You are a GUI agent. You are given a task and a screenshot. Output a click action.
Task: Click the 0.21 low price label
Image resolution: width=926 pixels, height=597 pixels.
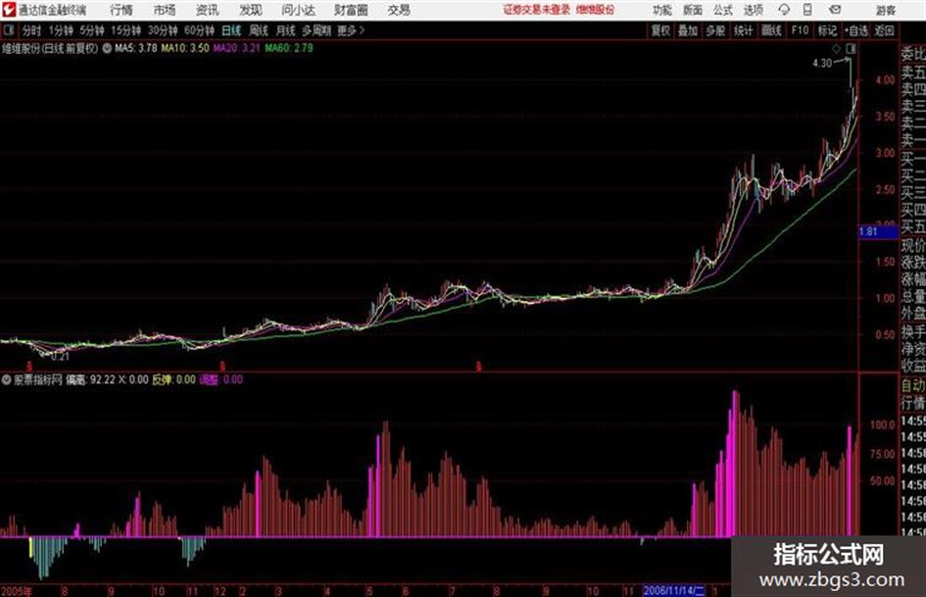tap(60, 357)
